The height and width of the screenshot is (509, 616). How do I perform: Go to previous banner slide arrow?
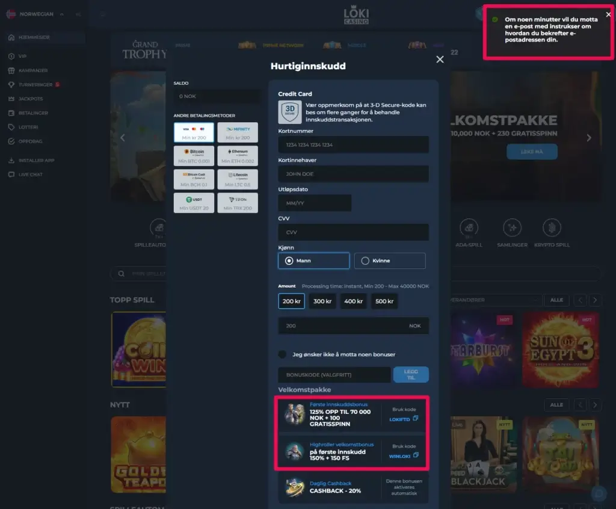tap(123, 138)
